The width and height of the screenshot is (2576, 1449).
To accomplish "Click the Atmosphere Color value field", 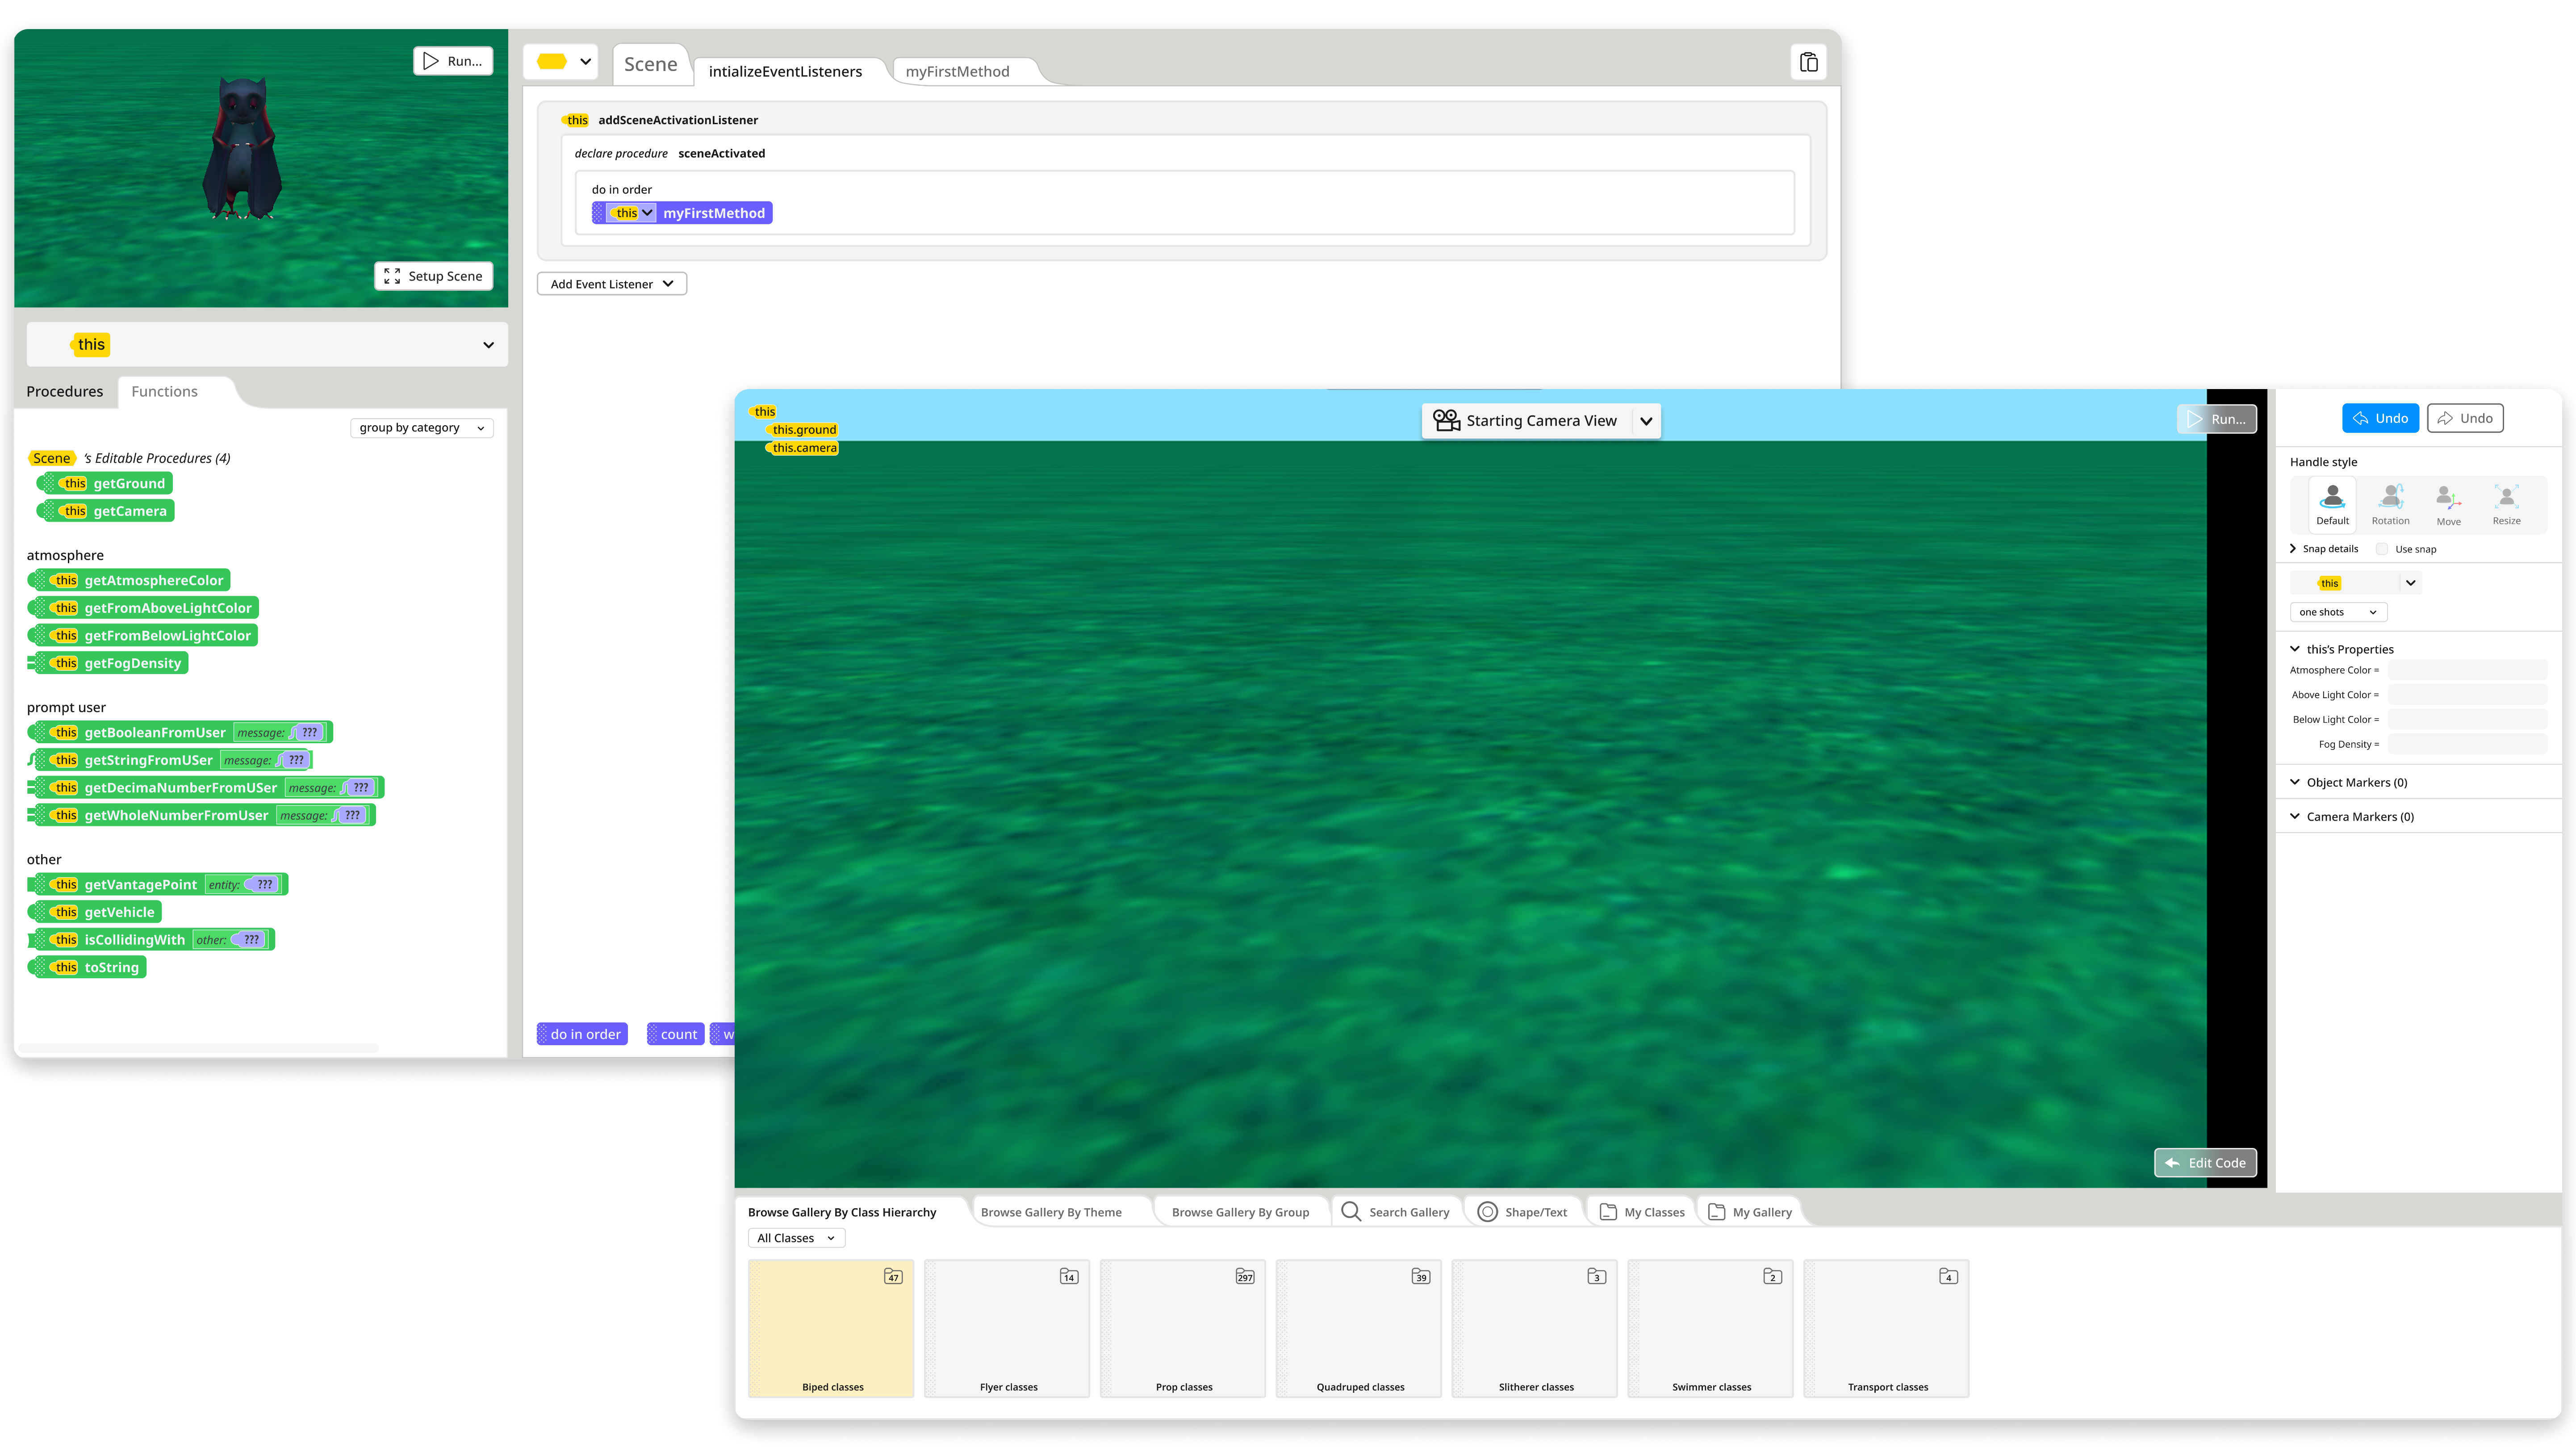I will pos(2467,670).
